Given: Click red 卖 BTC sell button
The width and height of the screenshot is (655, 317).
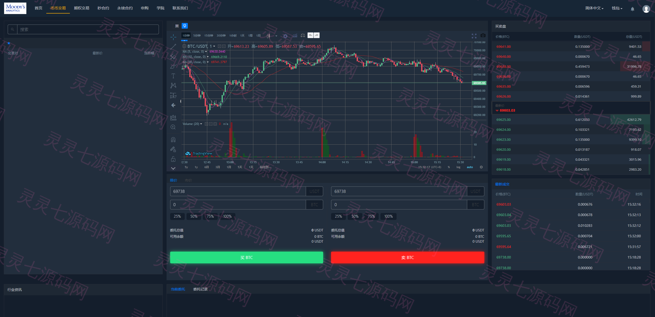Looking at the screenshot, I should click(x=408, y=257).
